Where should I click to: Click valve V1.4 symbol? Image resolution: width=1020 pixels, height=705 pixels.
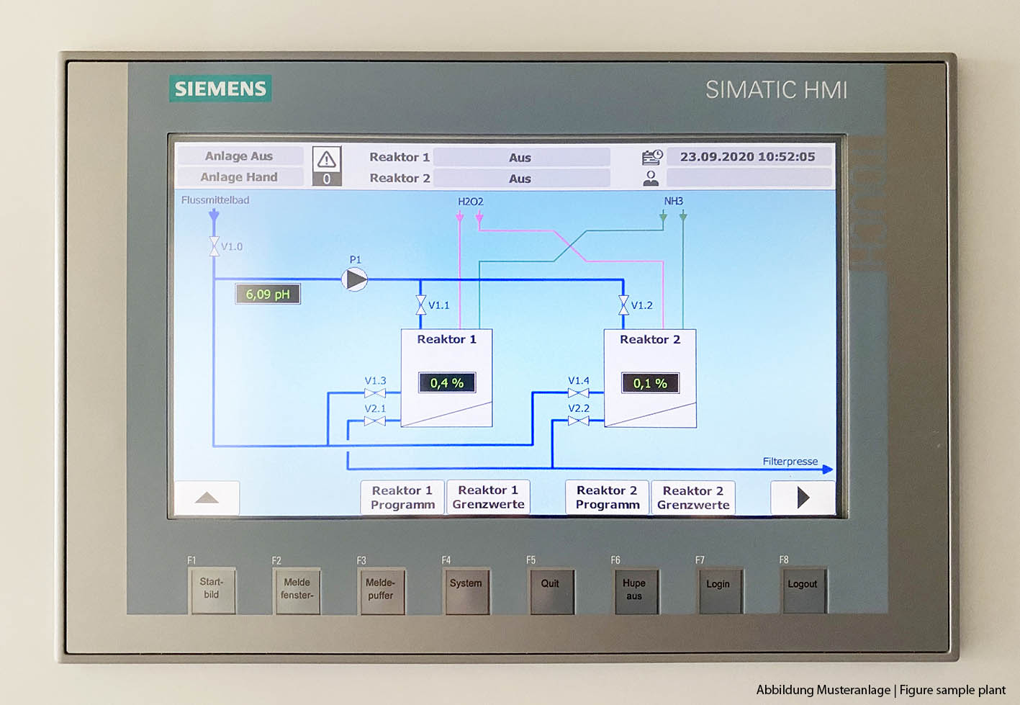coord(578,393)
